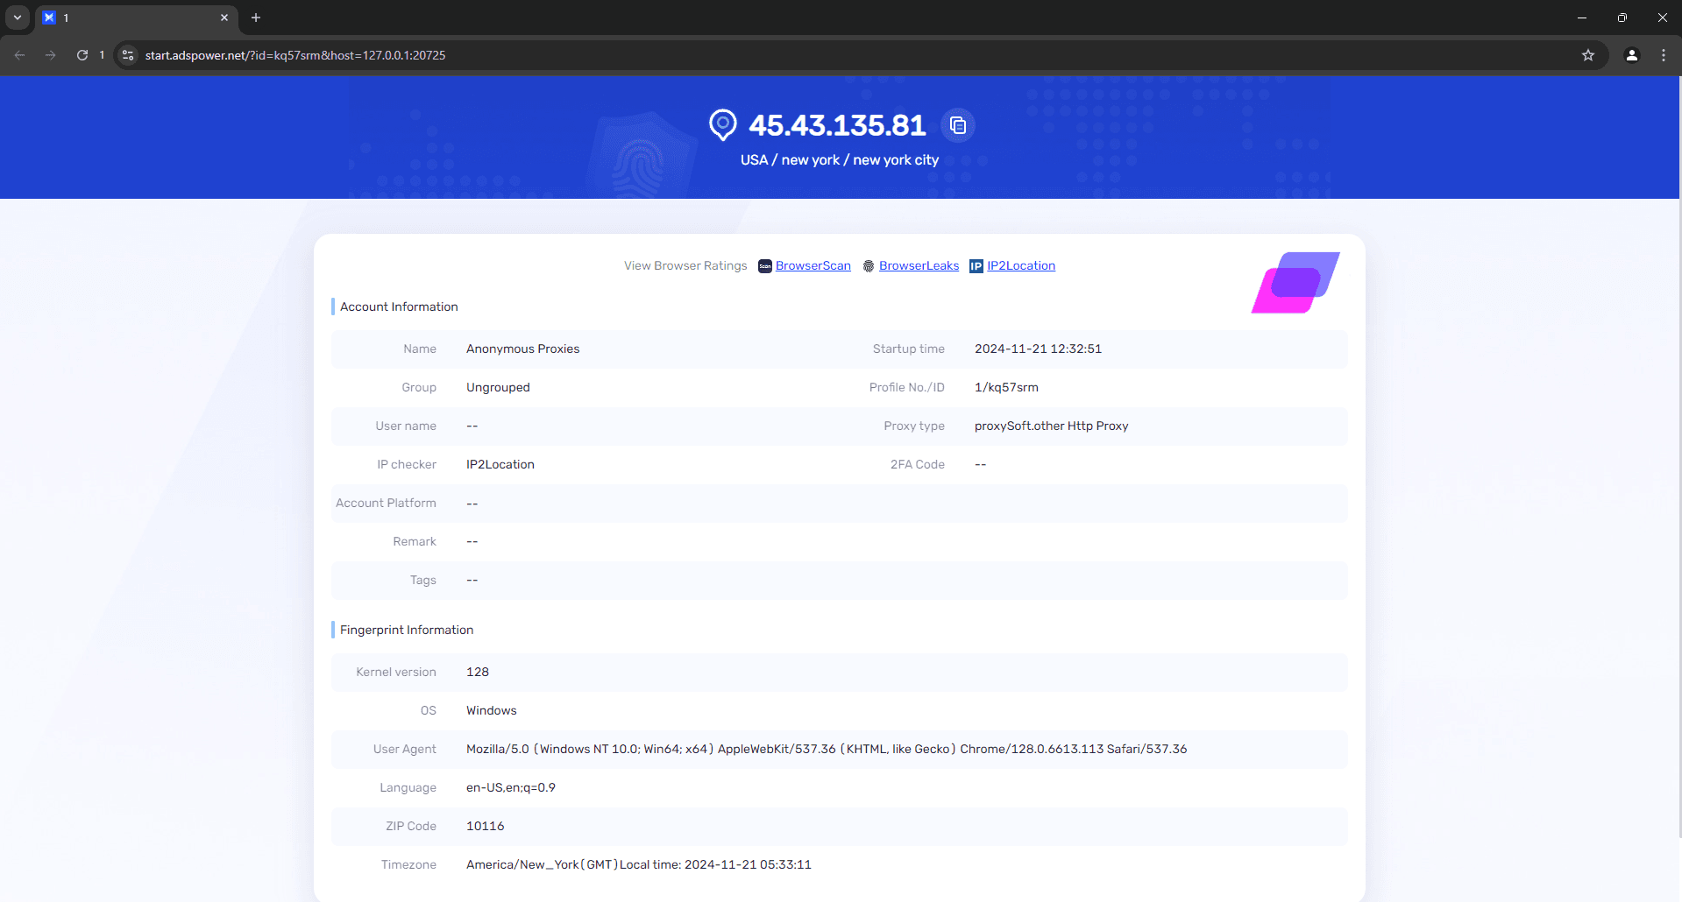Reload the current page
1682x902 pixels.
tap(81, 54)
